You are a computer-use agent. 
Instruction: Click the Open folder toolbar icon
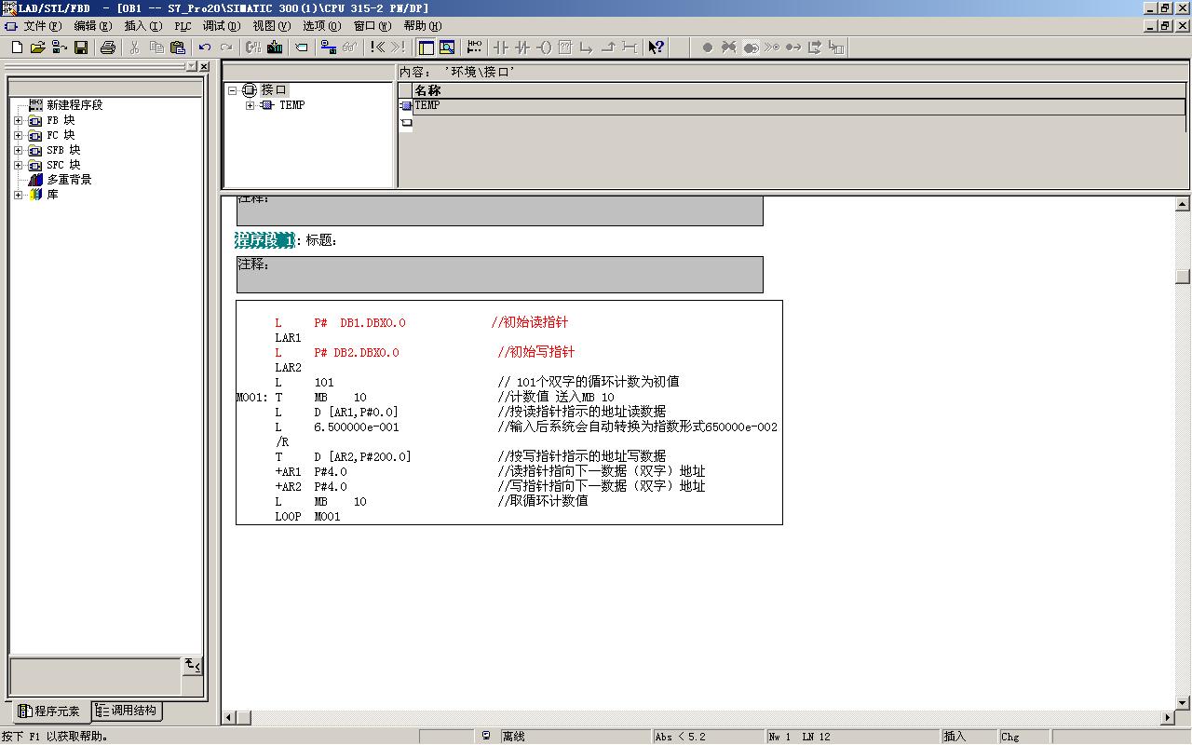point(38,47)
